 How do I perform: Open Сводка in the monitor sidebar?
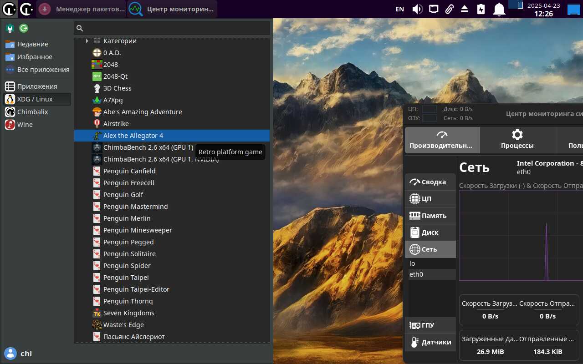point(430,182)
